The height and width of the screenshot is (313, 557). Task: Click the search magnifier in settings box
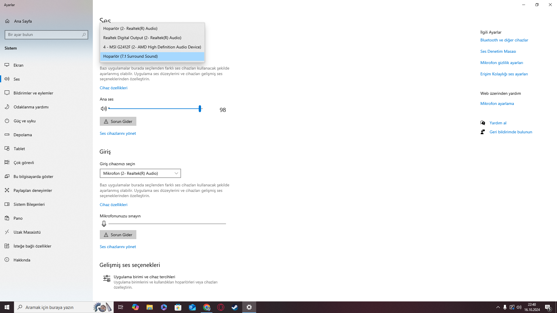tap(84, 35)
